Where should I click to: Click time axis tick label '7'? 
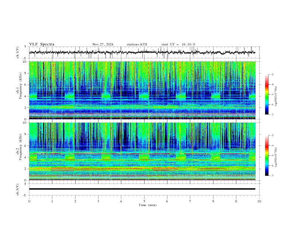(190, 201)
